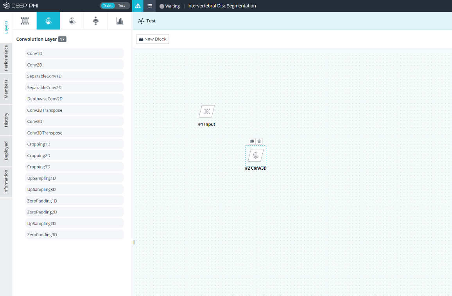Select the ZeroPadding3D layer
This screenshot has height=296, width=452.
pyautogui.click(x=74, y=235)
